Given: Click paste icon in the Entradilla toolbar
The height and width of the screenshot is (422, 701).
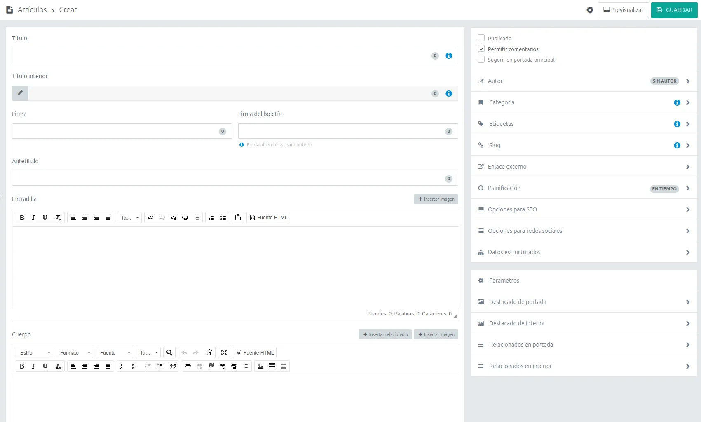Looking at the screenshot, I should 238,218.
